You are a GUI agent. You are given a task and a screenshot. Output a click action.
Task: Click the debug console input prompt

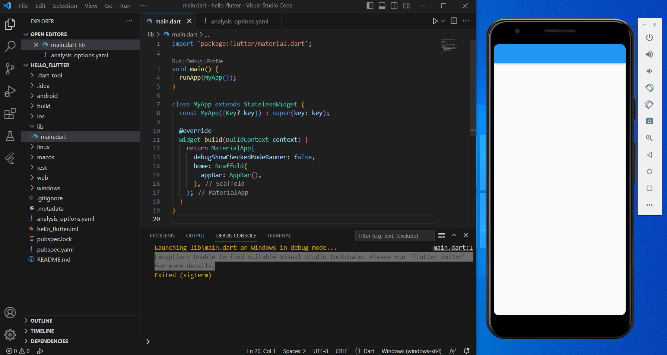coord(308,342)
